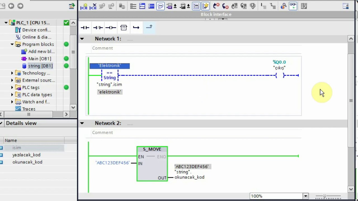Click the open all networks icon
The image size is (358, 201).
pos(142,6)
